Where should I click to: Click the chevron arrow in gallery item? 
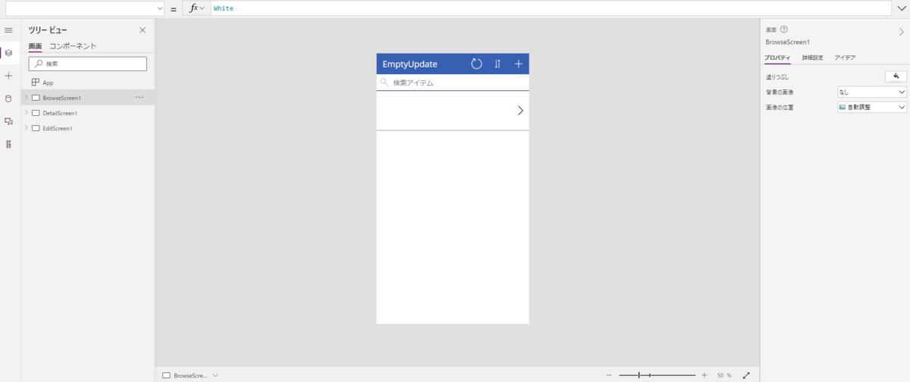(520, 111)
